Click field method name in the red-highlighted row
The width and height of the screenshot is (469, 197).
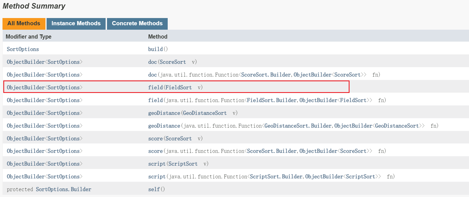[x=156, y=87]
